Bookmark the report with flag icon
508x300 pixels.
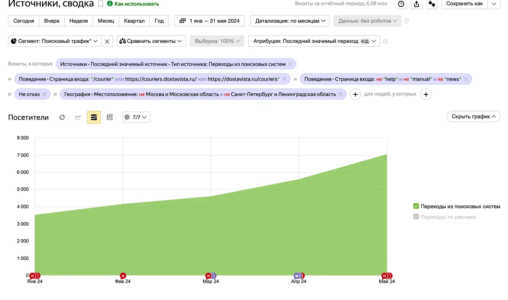101,4
